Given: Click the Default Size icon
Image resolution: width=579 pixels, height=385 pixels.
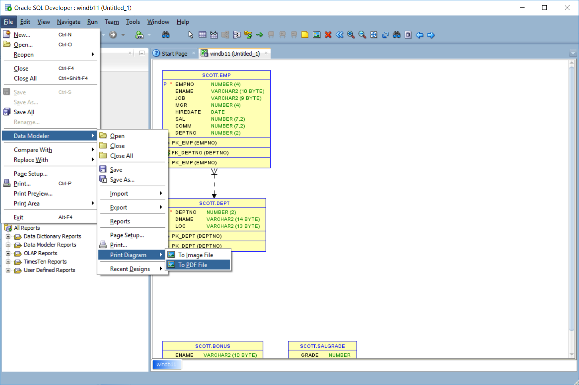Looking at the screenshot, I should [x=385, y=35].
